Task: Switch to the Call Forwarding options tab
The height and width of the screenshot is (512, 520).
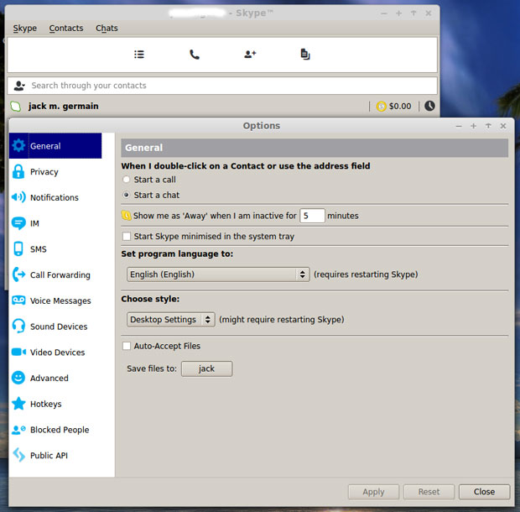Action: point(55,274)
